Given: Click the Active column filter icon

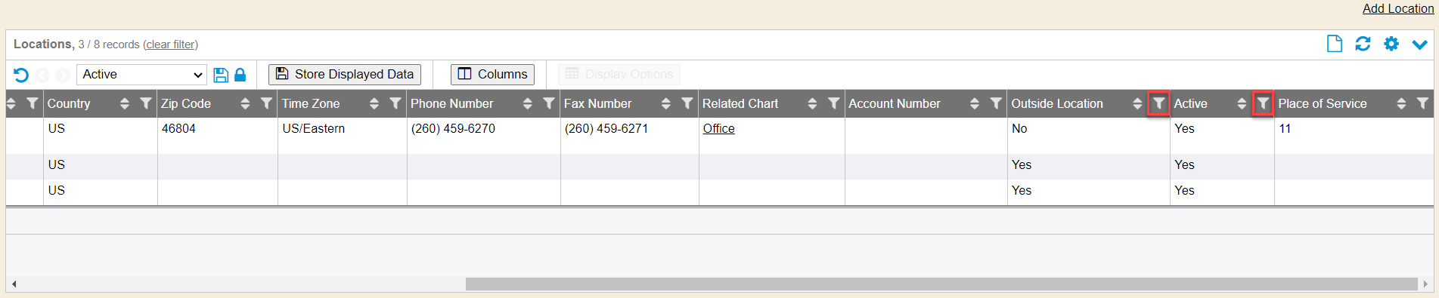Looking at the screenshot, I should 1263,103.
